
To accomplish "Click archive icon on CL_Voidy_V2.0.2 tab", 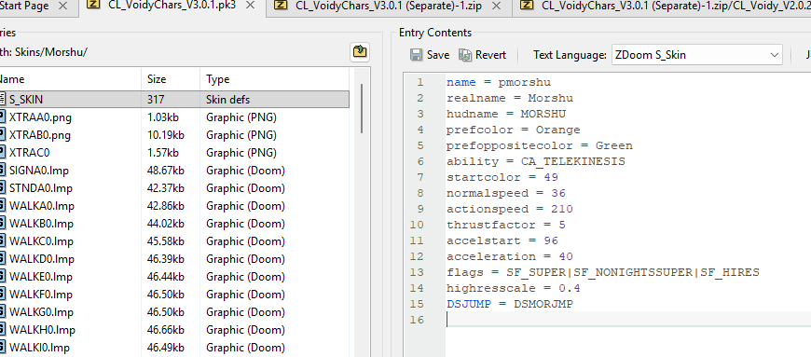I will coord(527,6).
